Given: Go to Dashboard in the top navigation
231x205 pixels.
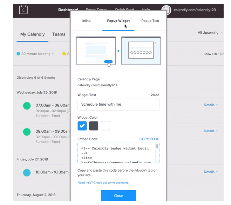Looking at the screenshot, I should tap(68, 10).
